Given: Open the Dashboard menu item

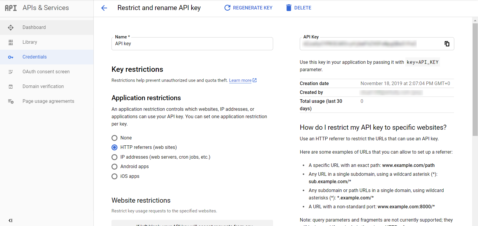Looking at the screenshot, I should [47, 27].
